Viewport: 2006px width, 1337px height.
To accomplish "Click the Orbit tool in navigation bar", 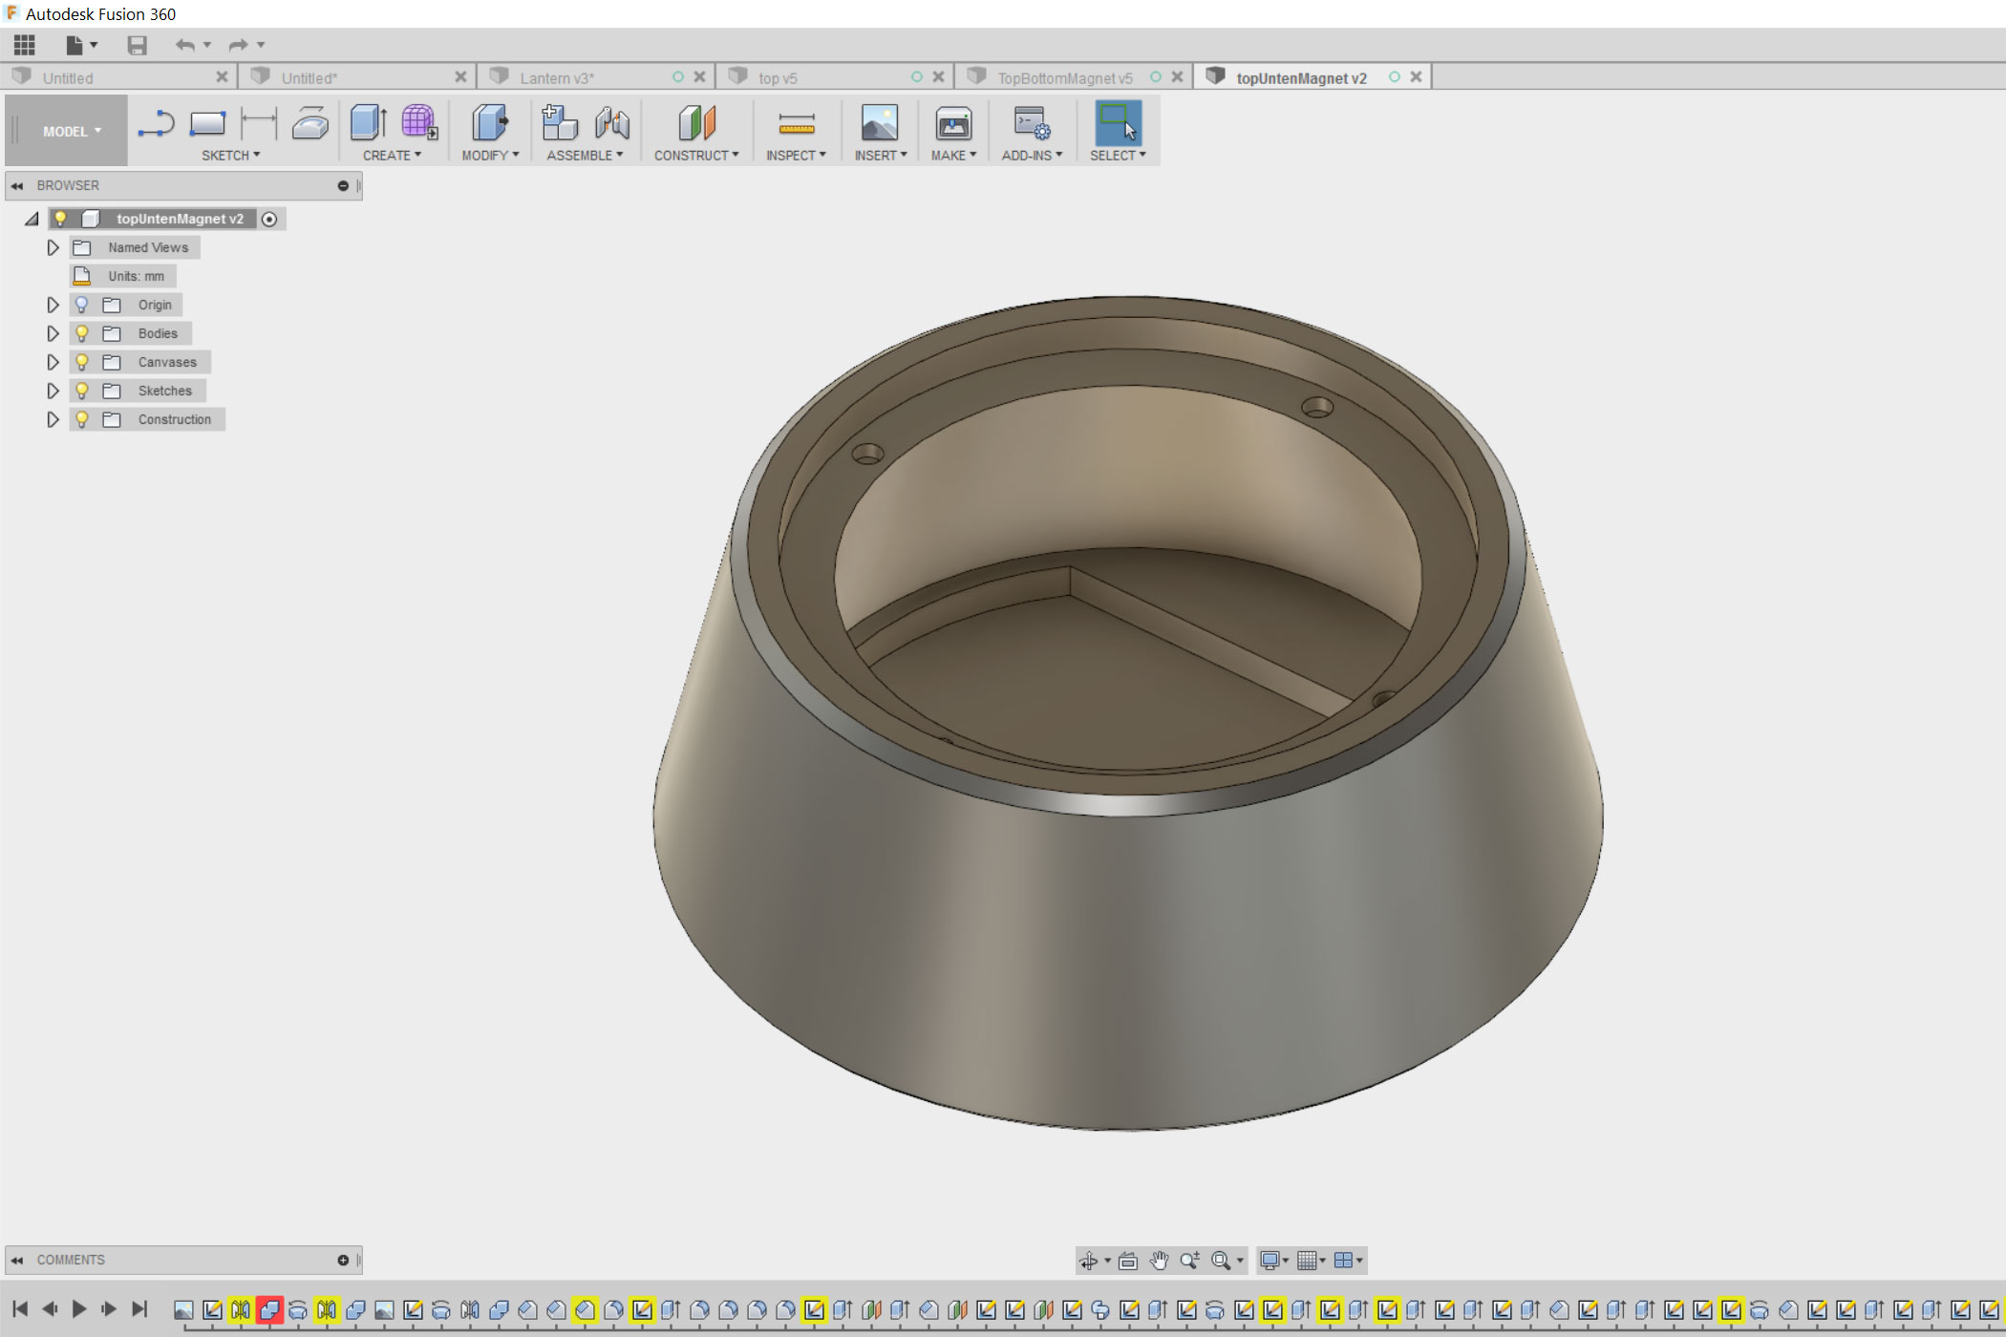I will (x=1088, y=1261).
